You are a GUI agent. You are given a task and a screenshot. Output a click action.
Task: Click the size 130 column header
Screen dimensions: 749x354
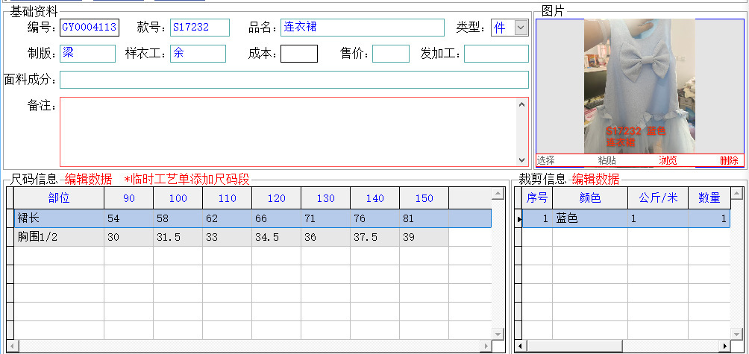pyautogui.click(x=326, y=198)
